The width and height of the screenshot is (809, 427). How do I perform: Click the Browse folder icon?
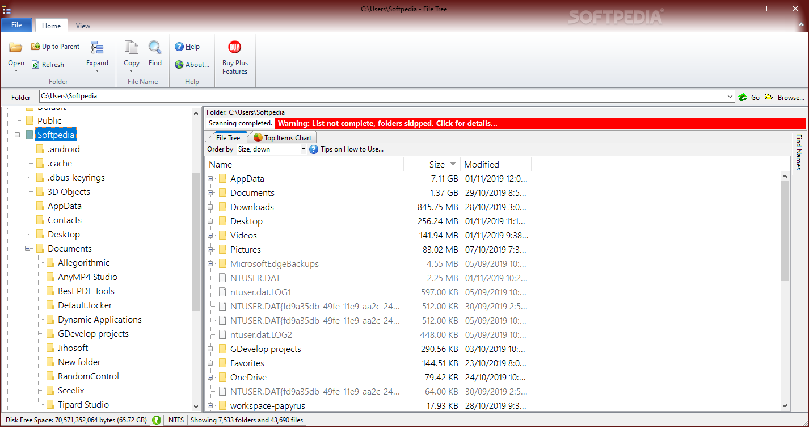point(769,97)
